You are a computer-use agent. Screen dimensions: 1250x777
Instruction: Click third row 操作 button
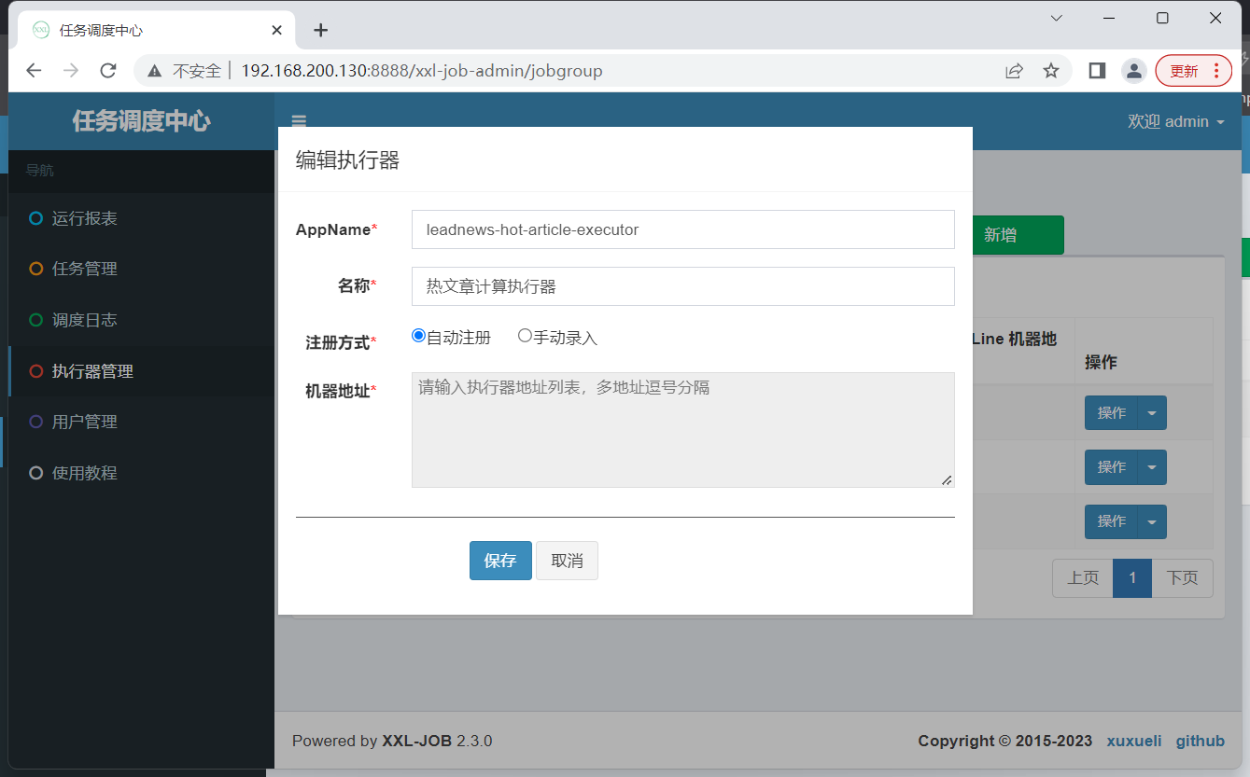[x=1111, y=521]
